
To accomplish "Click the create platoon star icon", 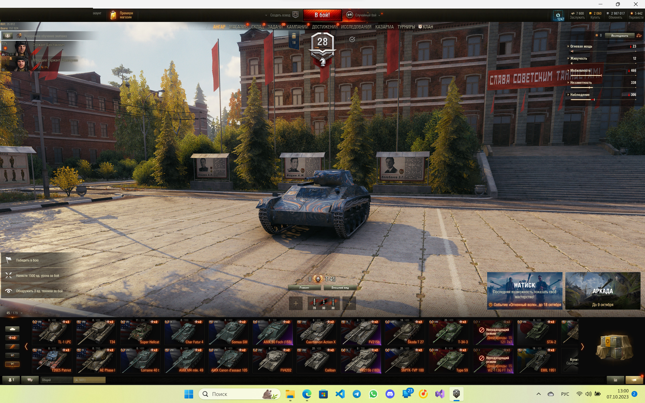I will (295, 15).
